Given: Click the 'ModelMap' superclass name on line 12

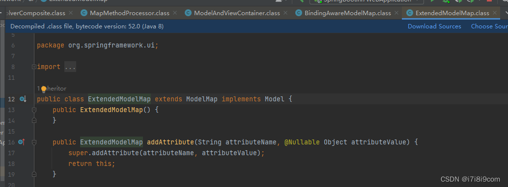Looking at the screenshot, I should click(202, 99).
